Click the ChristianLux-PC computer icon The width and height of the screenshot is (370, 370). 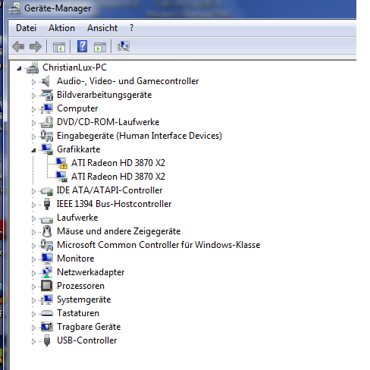point(33,67)
